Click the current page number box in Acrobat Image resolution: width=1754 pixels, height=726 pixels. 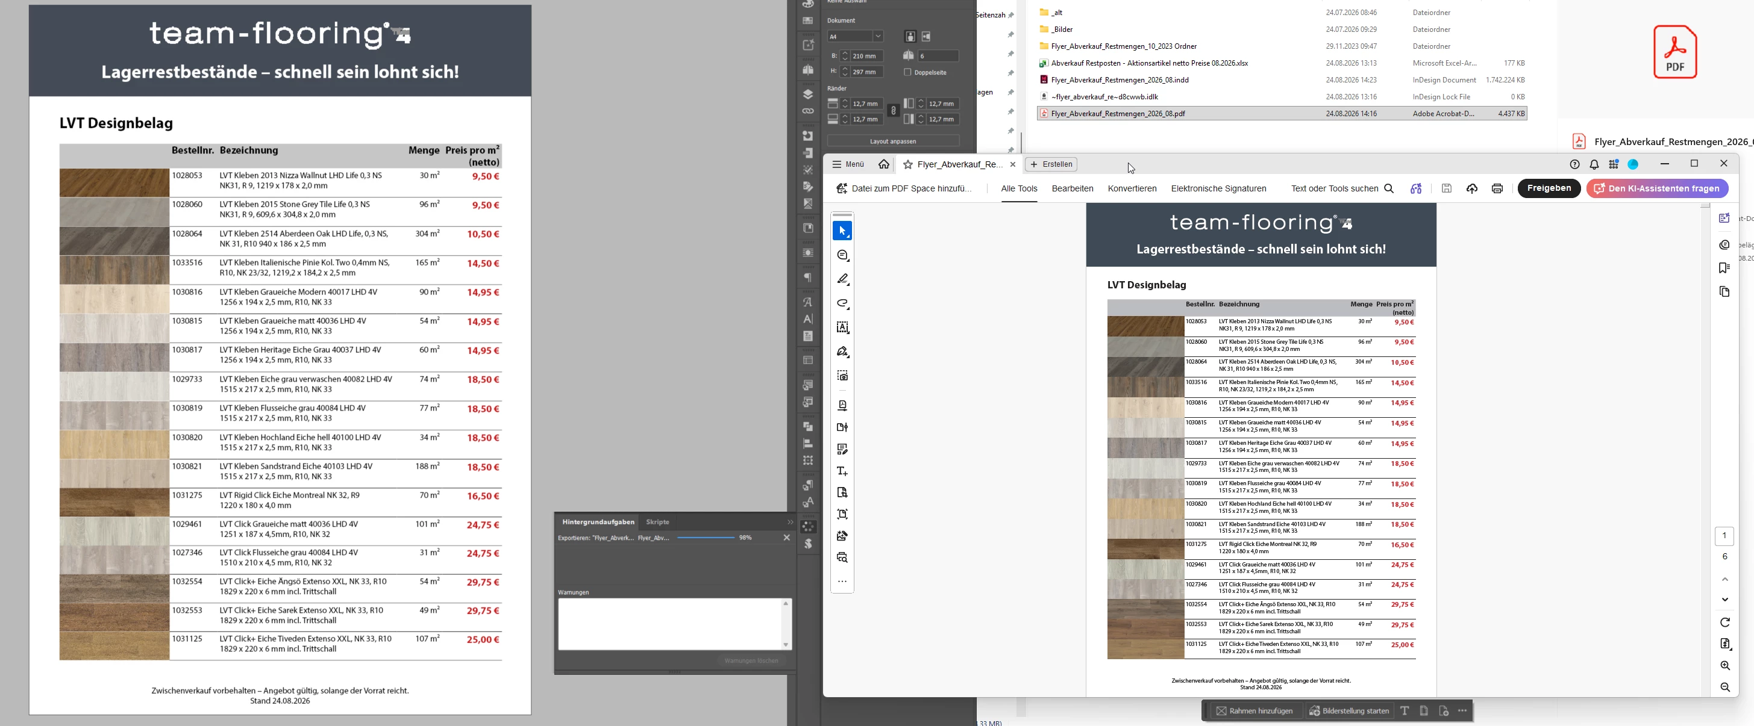(x=1724, y=536)
